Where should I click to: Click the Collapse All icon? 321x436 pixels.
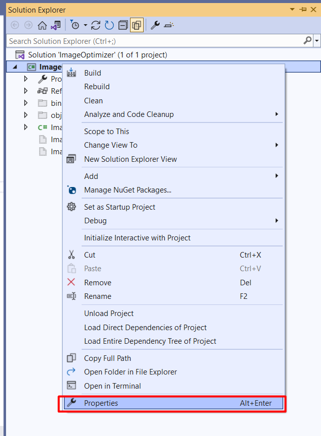(123, 25)
